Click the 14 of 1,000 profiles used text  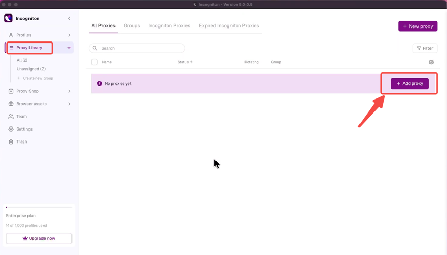pos(26,225)
